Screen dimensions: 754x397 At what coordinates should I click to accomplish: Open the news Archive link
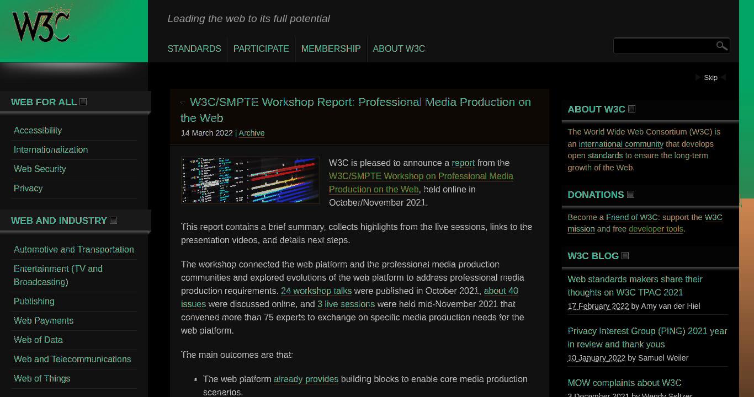(252, 133)
